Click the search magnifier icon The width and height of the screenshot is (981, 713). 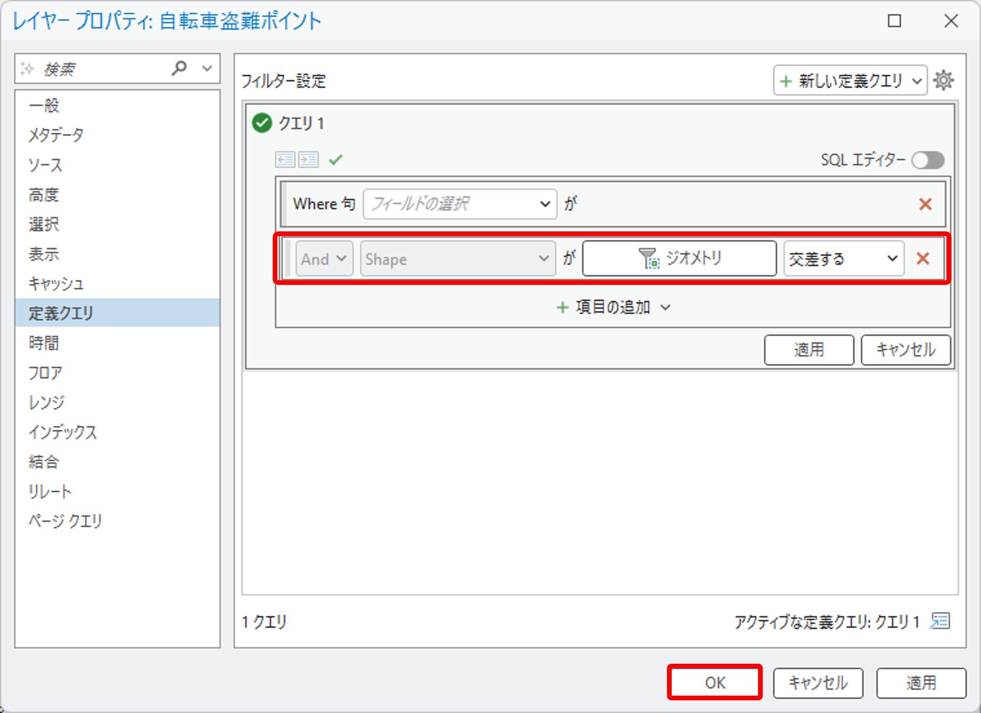click(179, 69)
